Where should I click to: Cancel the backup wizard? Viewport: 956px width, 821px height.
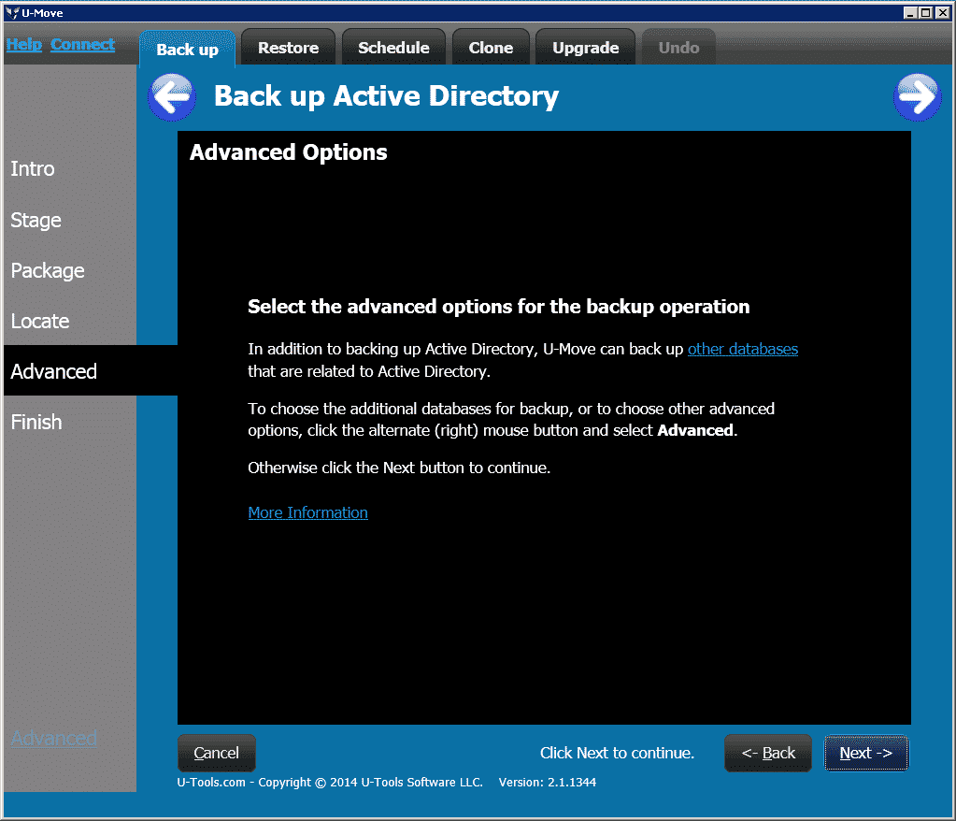(x=217, y=753)
